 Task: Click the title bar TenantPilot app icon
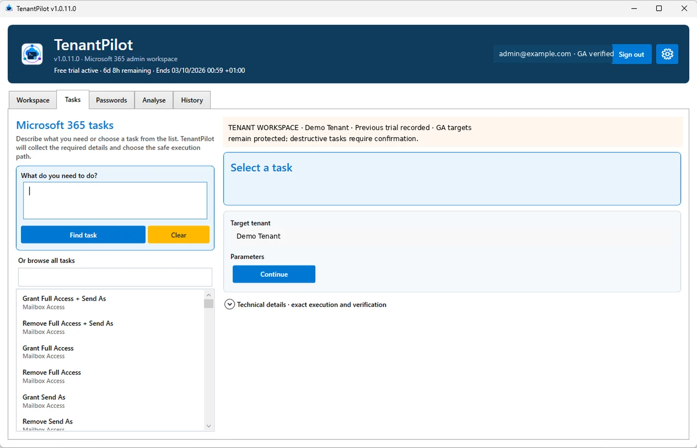click(x=9, y=9)
